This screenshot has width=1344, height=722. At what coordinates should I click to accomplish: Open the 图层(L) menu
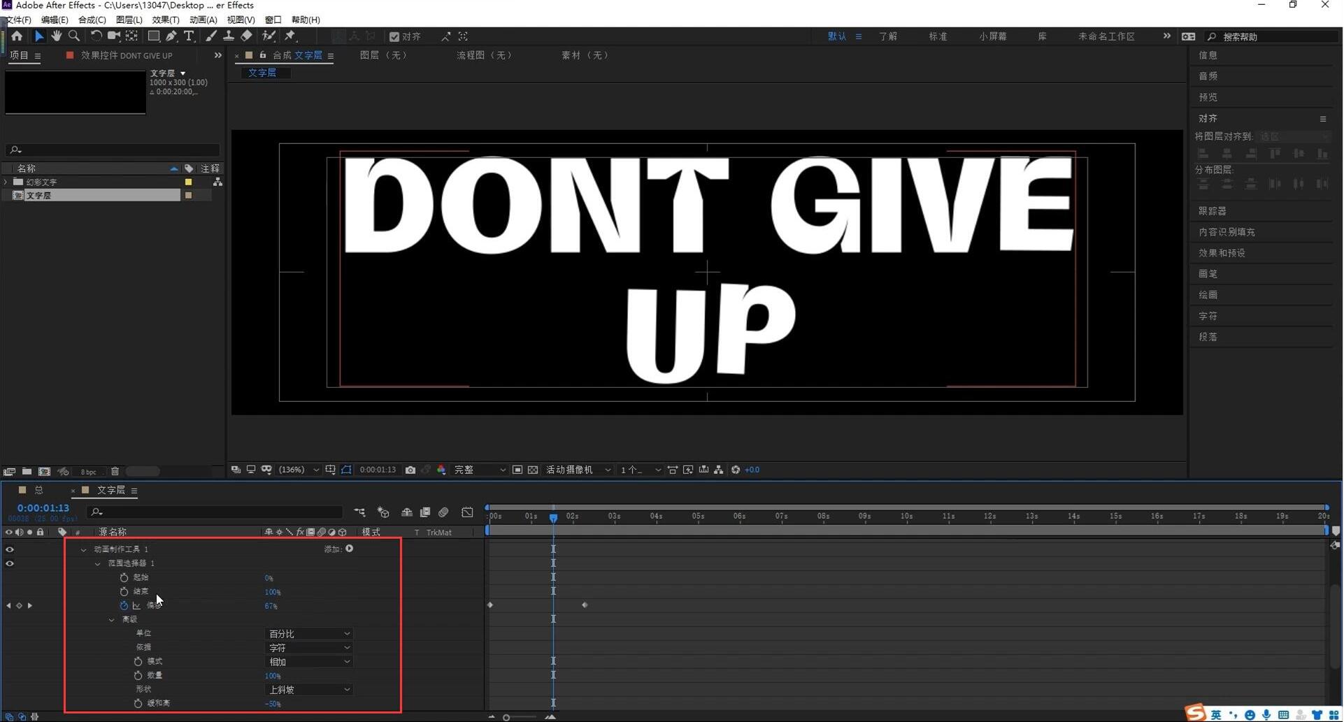pyautogui.click(x=129, y=20)
